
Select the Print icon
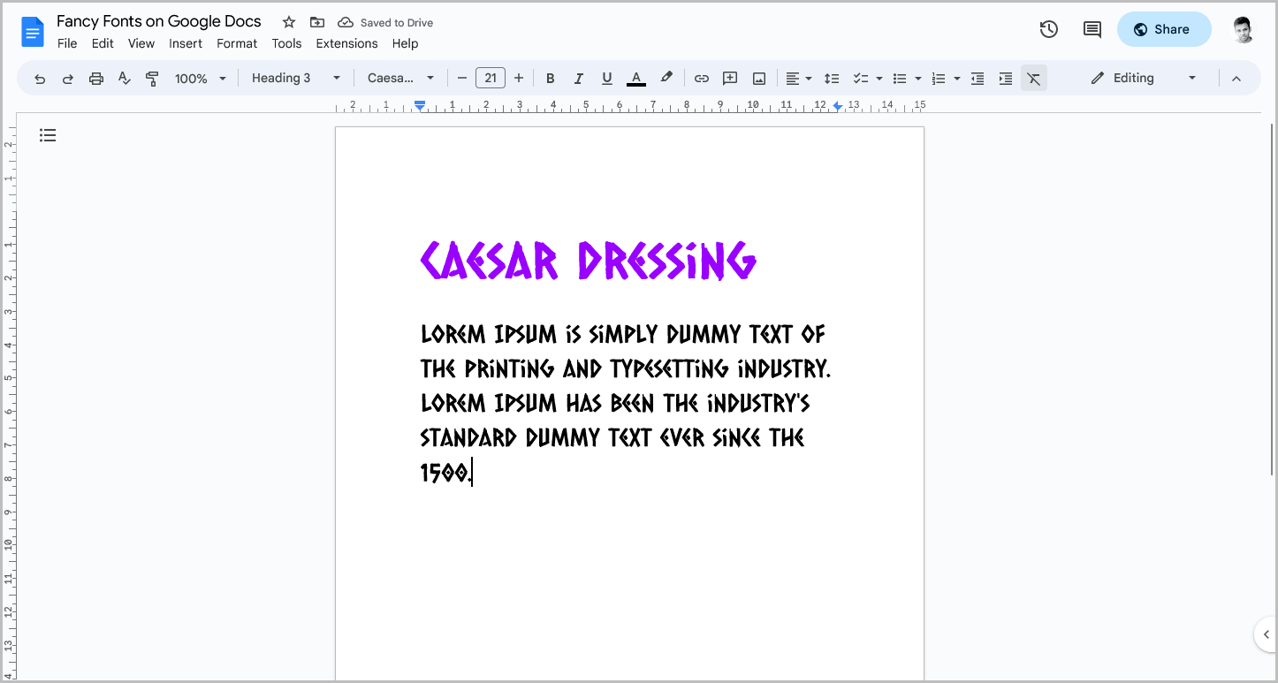(x=95, y=78)
